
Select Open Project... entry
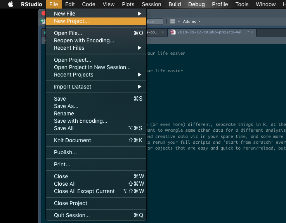96,60
